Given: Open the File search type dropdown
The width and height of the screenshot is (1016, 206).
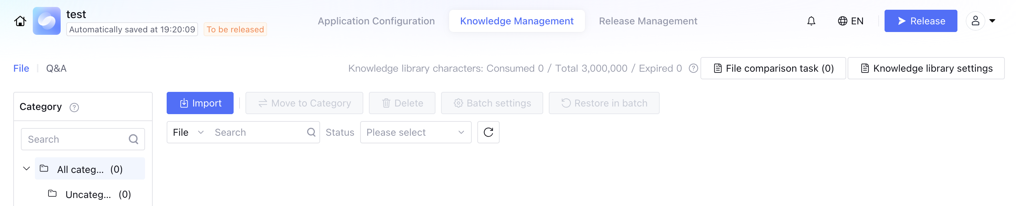Looking at the screenshot, I should click(188, 132).
